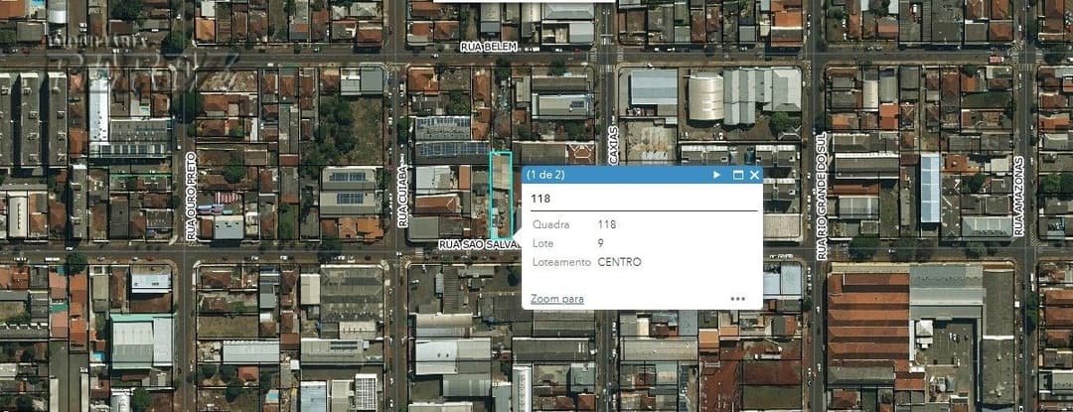Click the 'RUA SAO SALVA...' street label
The width and height of the screenshot is (1073, 412).
pyautogui.click(x=480, y=244)
